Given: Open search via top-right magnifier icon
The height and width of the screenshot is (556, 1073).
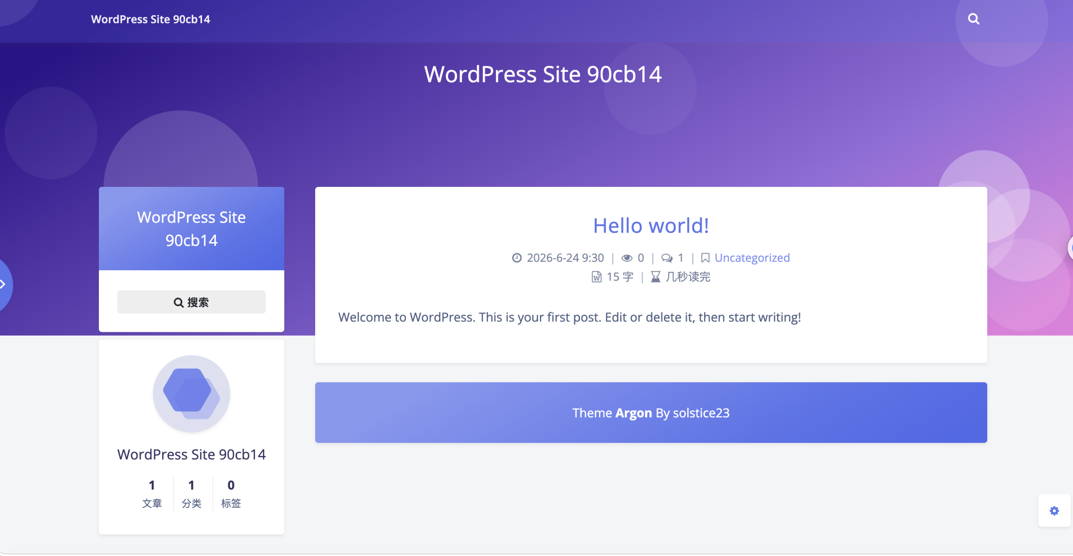Looking at the screenshot, I should pos(973,19).
